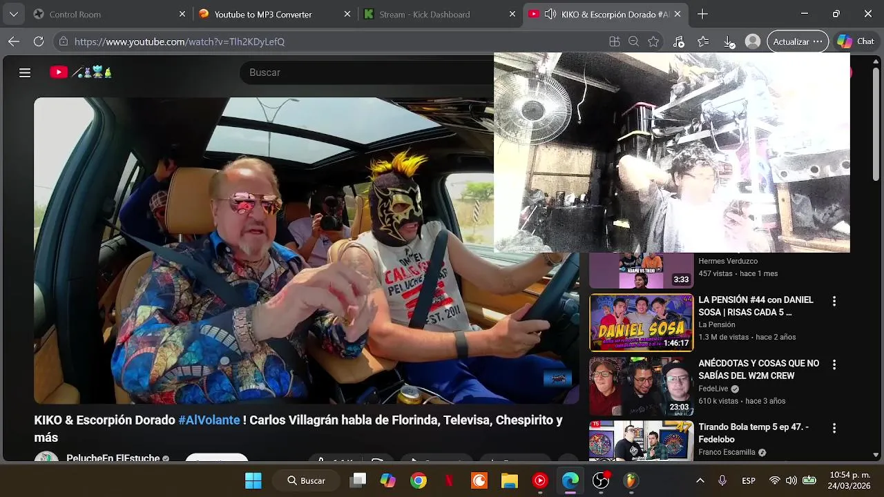The width and height of the screenshot is (884, 497).
Task: Click the Franco Escamilla channel name
Action: click(727, 452)
